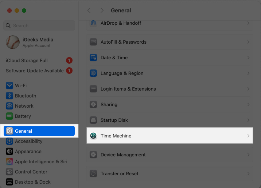Expand Sharing row chevron

click(x=248, y=104)
